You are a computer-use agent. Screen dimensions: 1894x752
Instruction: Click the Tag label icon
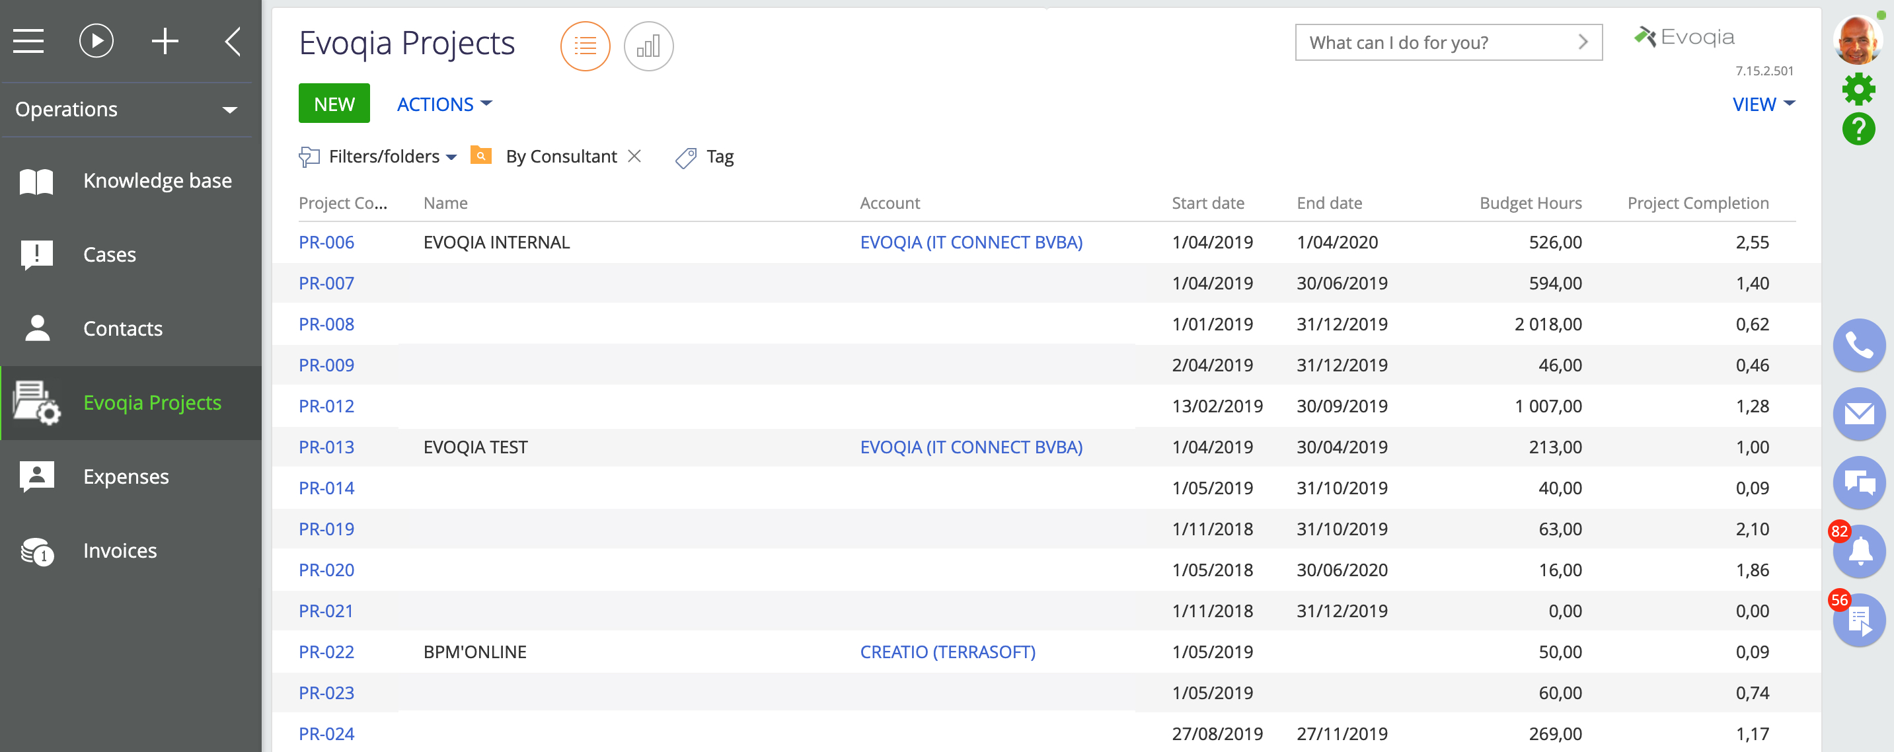click(x=685, y=157)
